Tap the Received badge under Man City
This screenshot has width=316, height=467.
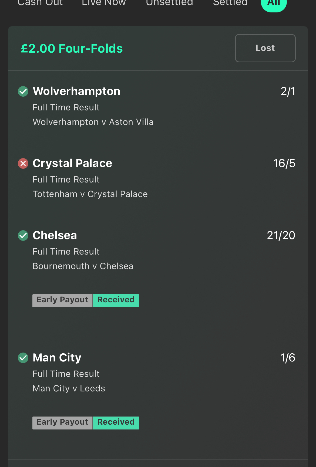pyautogui.click(x=116, y=423)
